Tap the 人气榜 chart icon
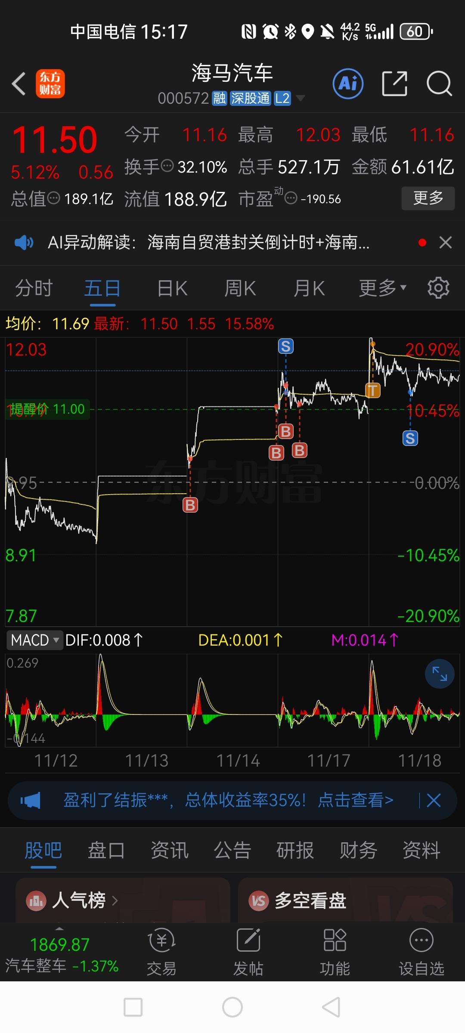This screenshot has width=465, height=1033. point(36,900)
